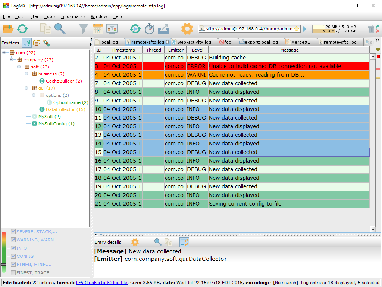Click the export arrow icon in toolbar

163,28
